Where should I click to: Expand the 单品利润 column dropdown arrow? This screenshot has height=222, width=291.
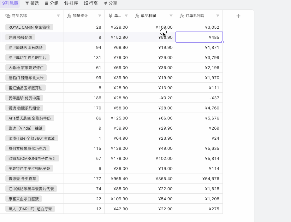click(171, 16)
